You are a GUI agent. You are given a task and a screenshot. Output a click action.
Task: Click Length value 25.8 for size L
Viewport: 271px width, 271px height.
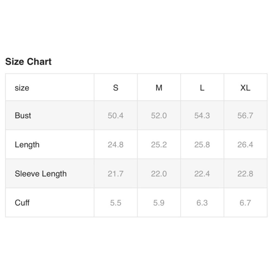202,145
